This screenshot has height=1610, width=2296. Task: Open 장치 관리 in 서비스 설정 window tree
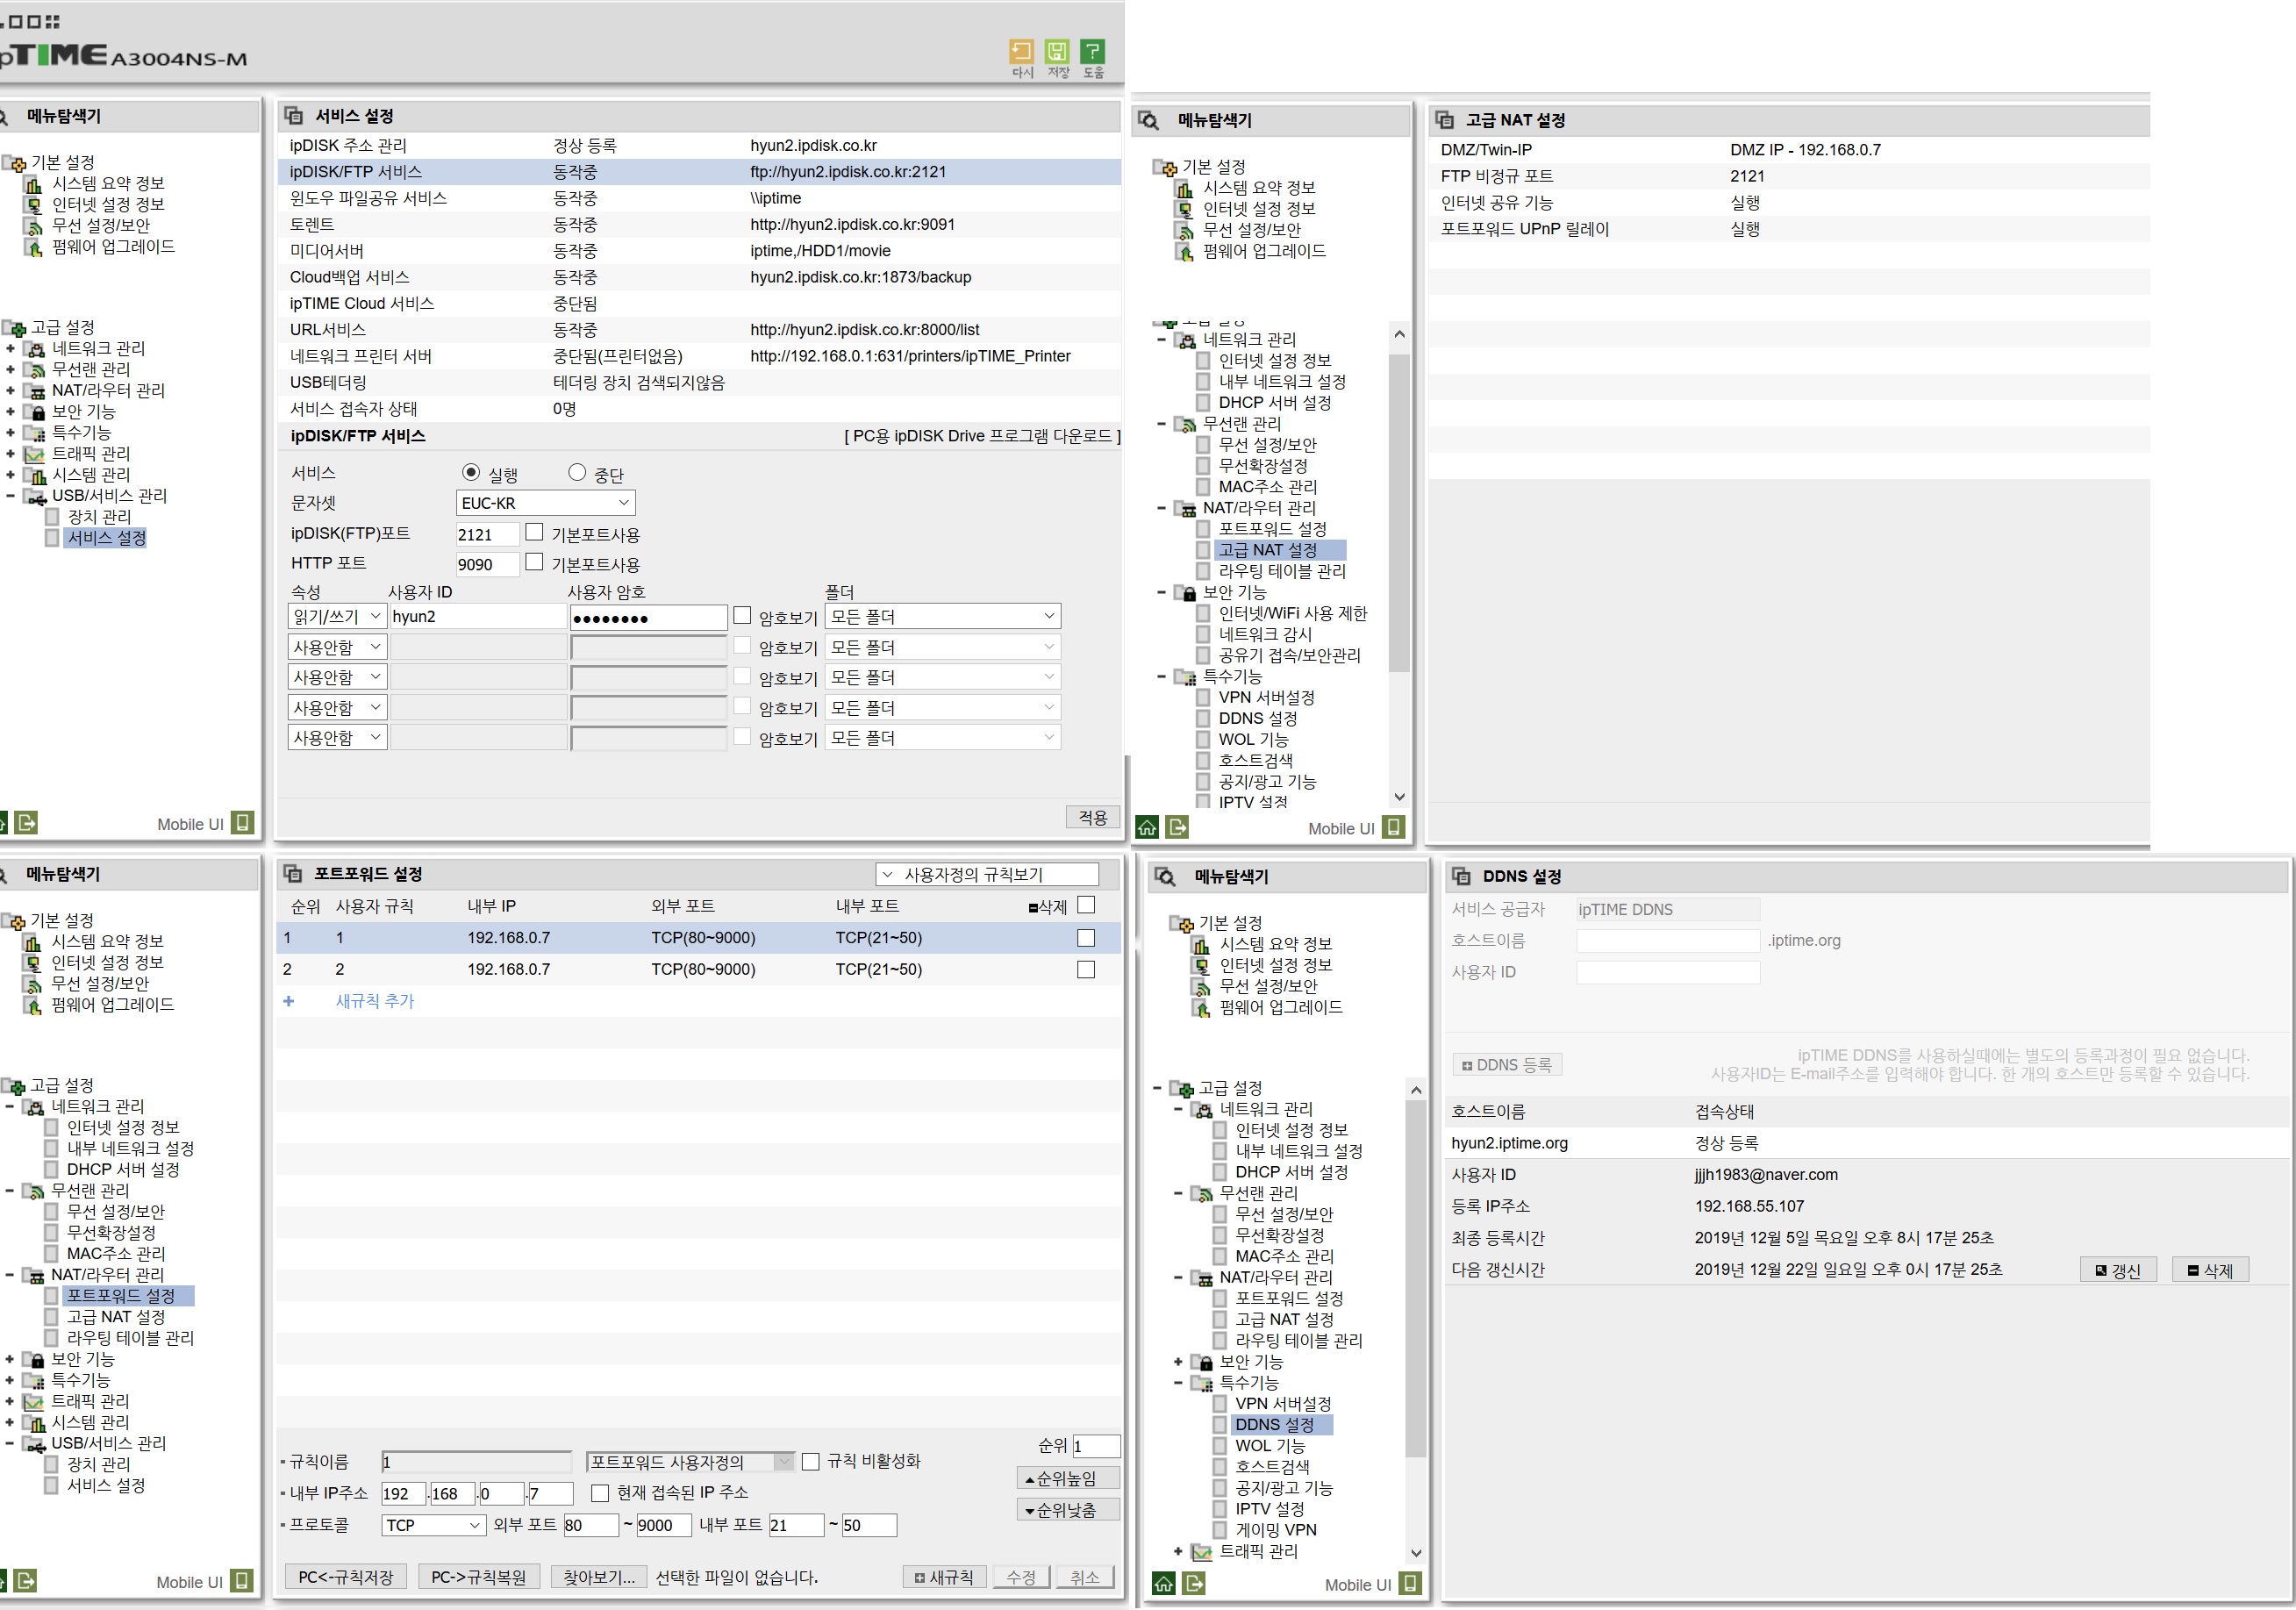(x=99, y=517)
